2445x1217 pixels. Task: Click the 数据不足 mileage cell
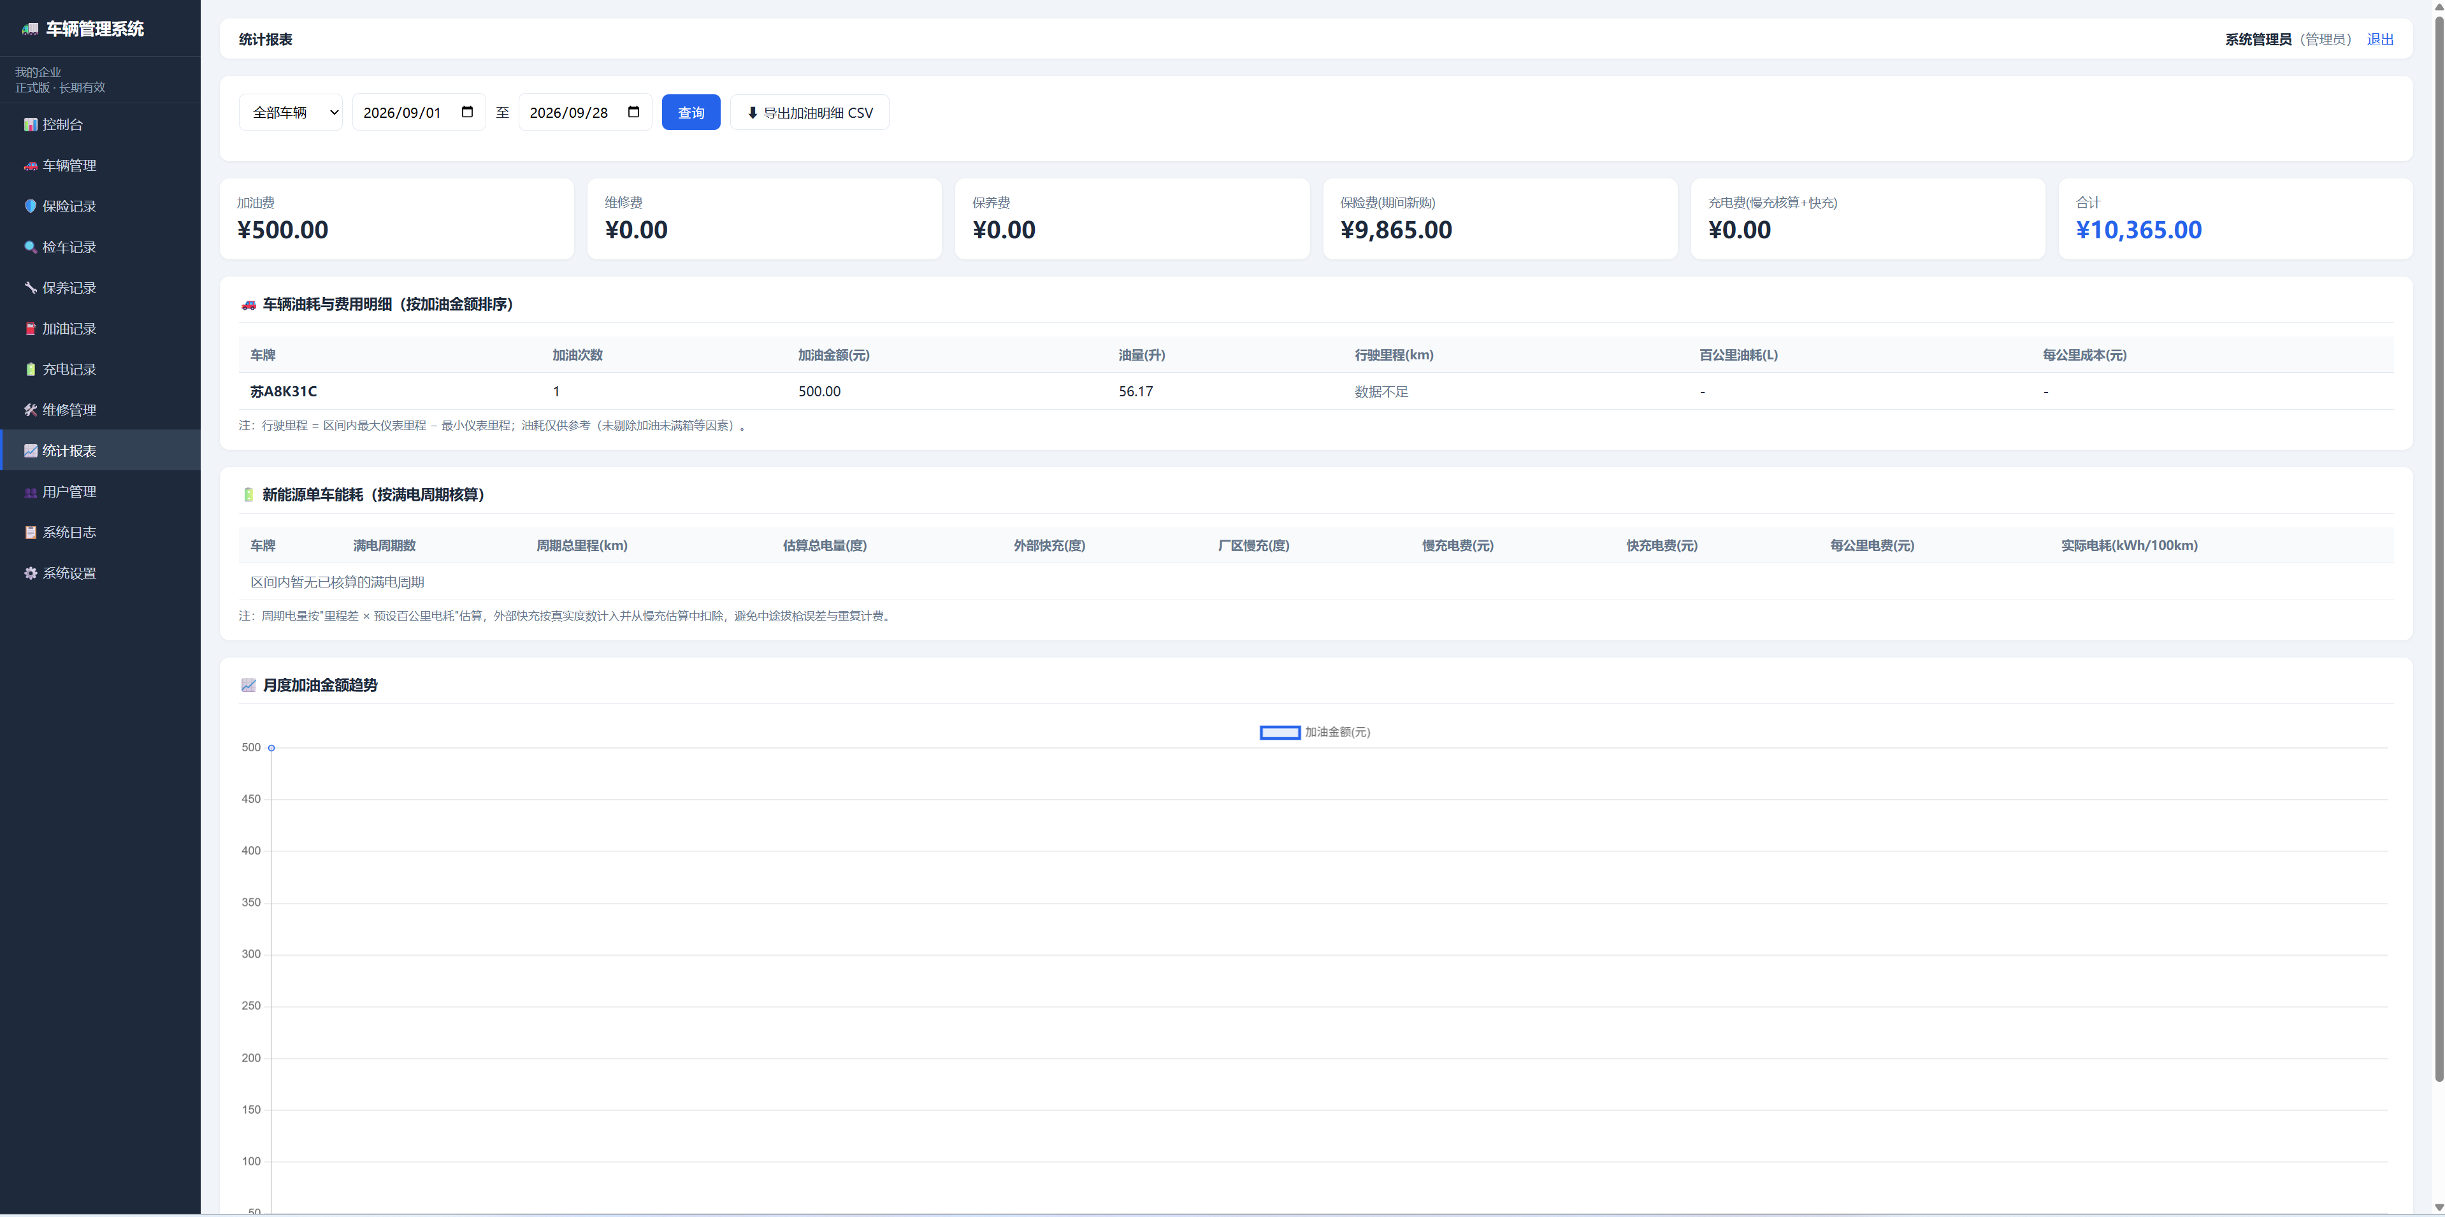[1381, 391]
